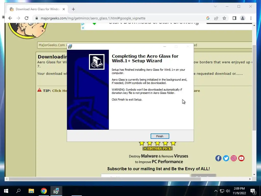Click the Google icon in the address bar
Screen dimensions: 261x196
[x=208, y=18]
